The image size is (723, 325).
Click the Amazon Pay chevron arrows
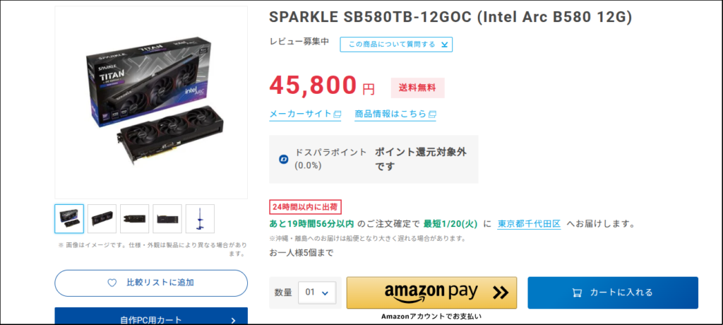pos(501,292)
